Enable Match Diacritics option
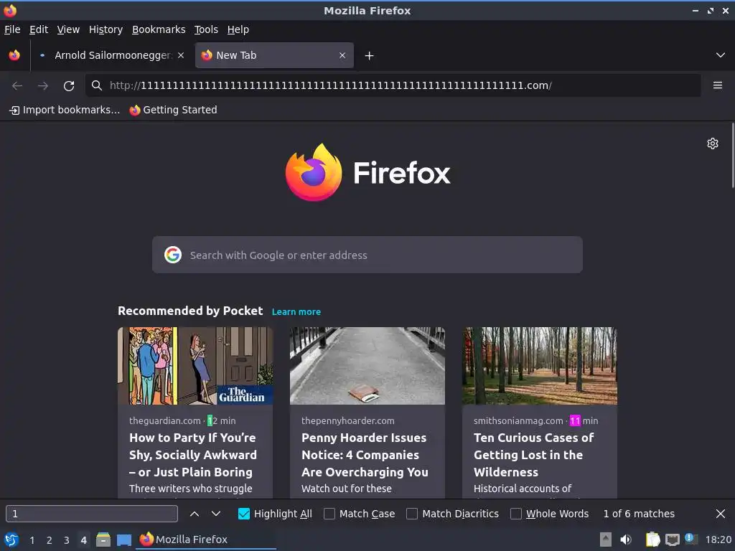The image size is (735, 551). [x=412, y=514]
